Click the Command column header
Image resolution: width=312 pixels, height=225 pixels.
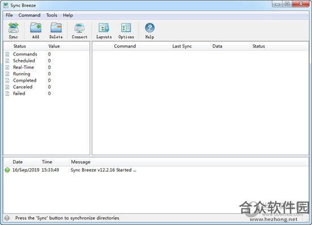125,46
